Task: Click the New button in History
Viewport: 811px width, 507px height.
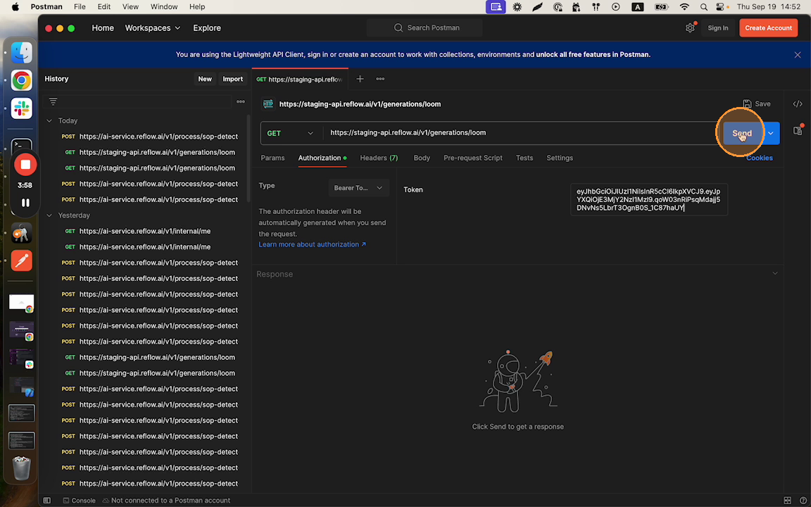Action: [205, 79]
